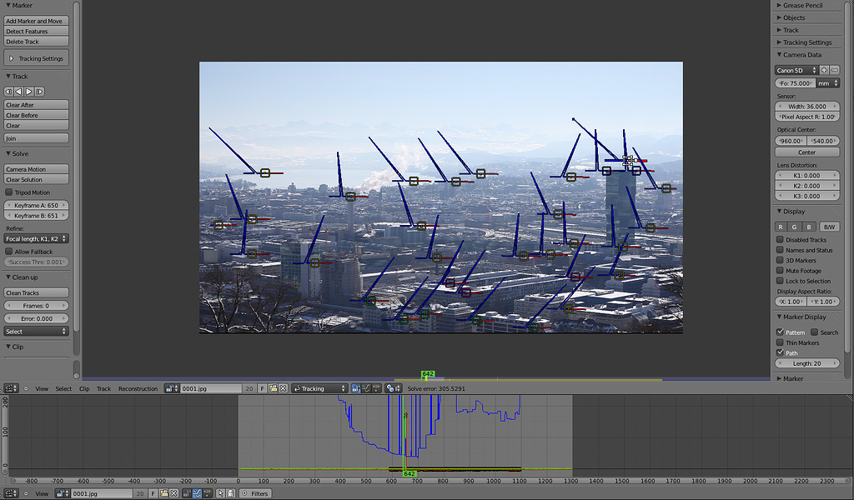Screen dimensions: 854x500
Task: Expand Tracking Settings in Marker panel
Action: [x=36, y=58]
